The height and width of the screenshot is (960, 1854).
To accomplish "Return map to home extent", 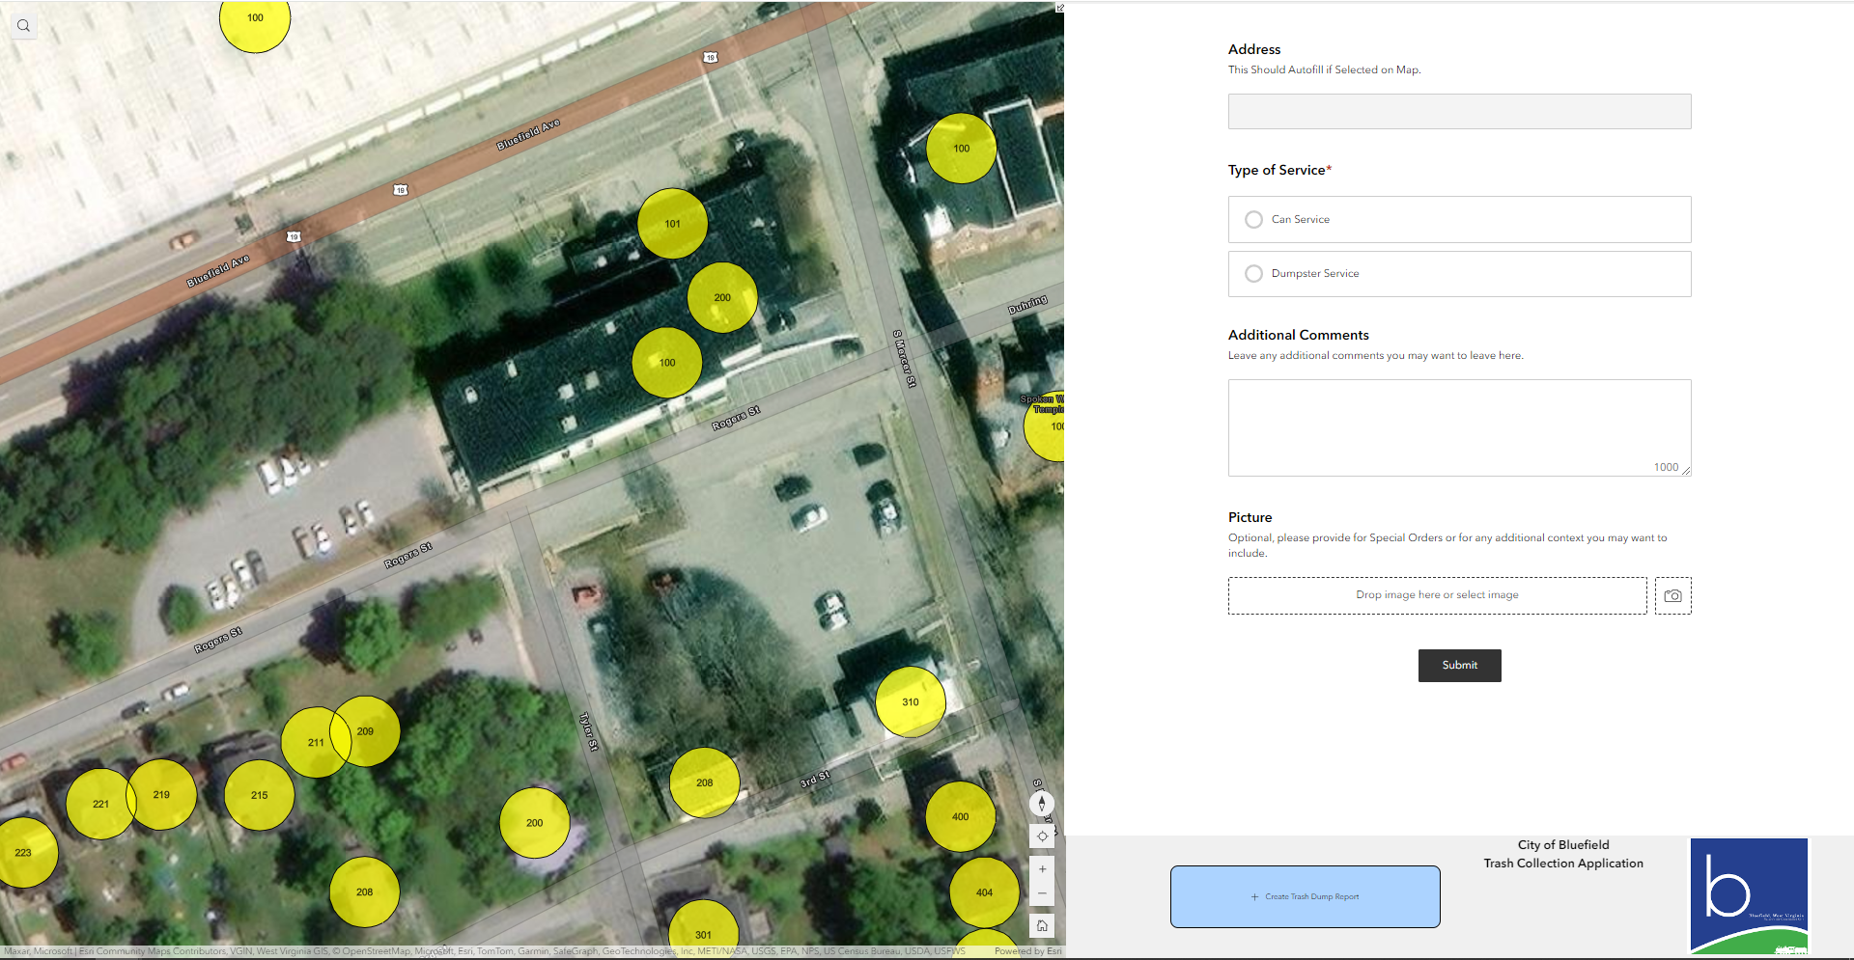I will 1042,925.
